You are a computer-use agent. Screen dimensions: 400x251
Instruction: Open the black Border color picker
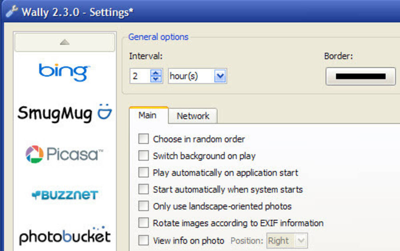tap(360, 76)
